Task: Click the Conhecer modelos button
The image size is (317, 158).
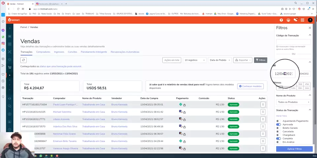Action: click(250, 86)
